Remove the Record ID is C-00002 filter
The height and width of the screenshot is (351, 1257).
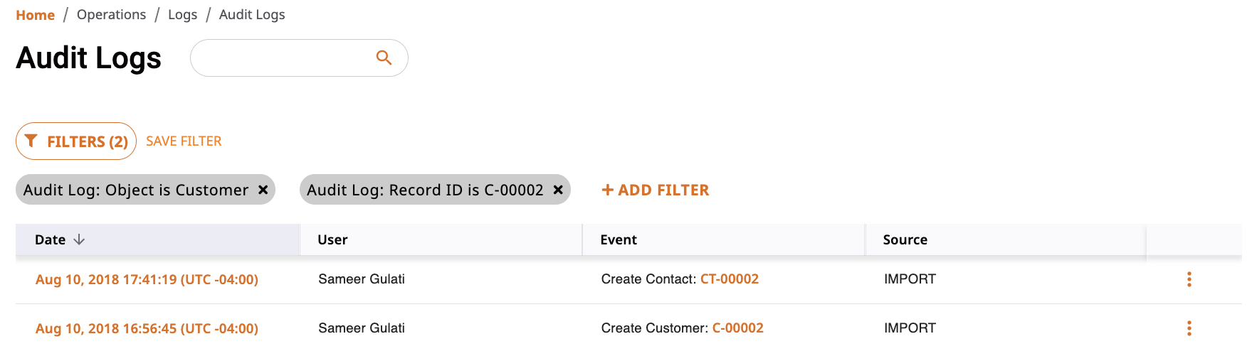coord(558,190)
